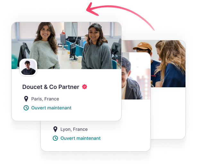Screen dimensions: 197x166
Task: Click the Paris location pin icon
Action: pos(26,99)
